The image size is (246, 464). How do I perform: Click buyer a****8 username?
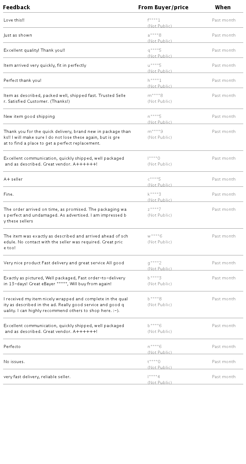(x=154, y=35)
